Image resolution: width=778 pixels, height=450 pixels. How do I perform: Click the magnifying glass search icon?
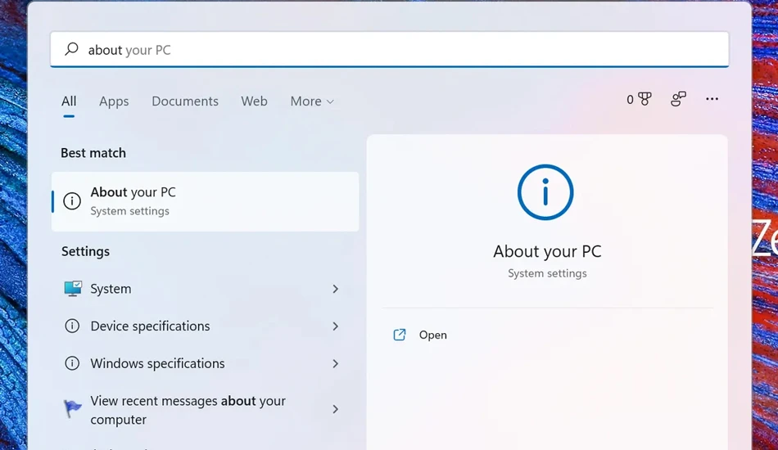click(x=71, y=49)
